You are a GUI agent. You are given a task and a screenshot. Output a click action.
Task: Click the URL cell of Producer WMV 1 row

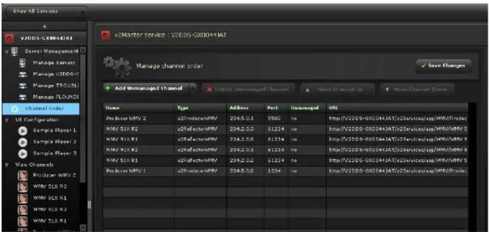pos(398,171)
